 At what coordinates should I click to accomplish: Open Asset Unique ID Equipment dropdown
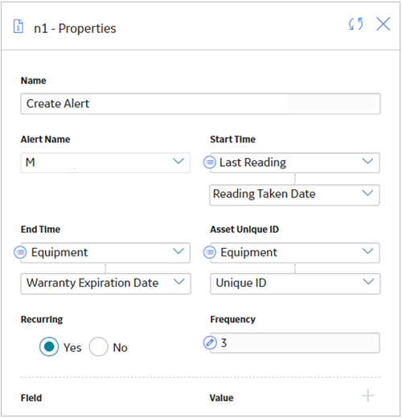295,253
